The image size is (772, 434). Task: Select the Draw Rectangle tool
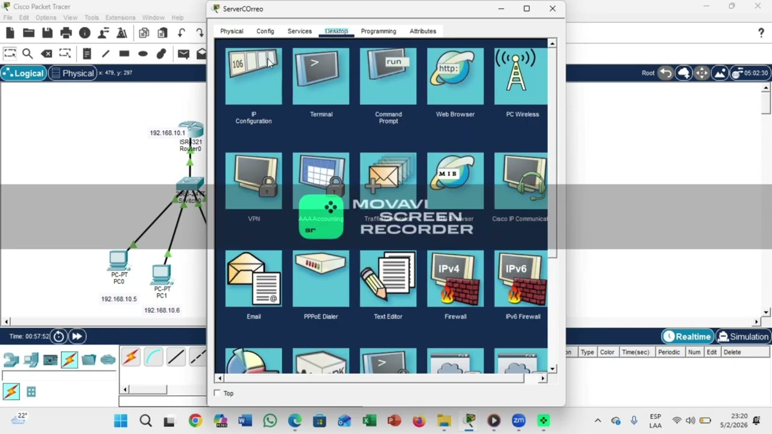pyautogui.click(x=124, y=54)
